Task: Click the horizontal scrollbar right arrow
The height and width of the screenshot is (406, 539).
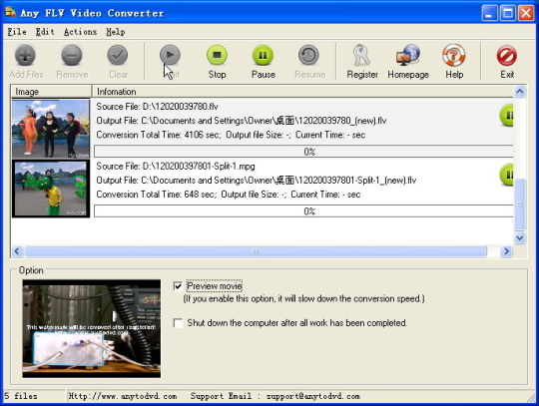Action: pyautogui.click(x=506, y=251)
